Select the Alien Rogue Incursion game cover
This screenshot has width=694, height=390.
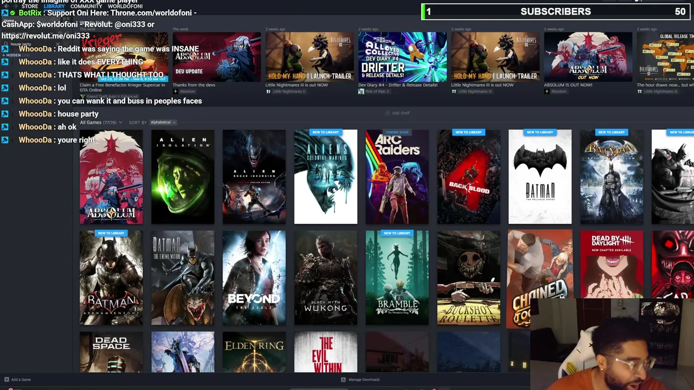coord(254,177)
